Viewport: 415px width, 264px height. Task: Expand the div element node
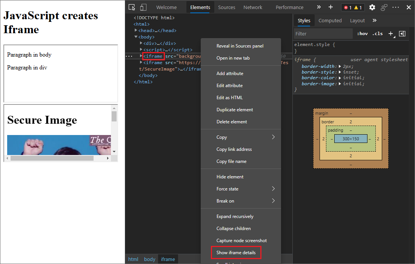point(141,43)
